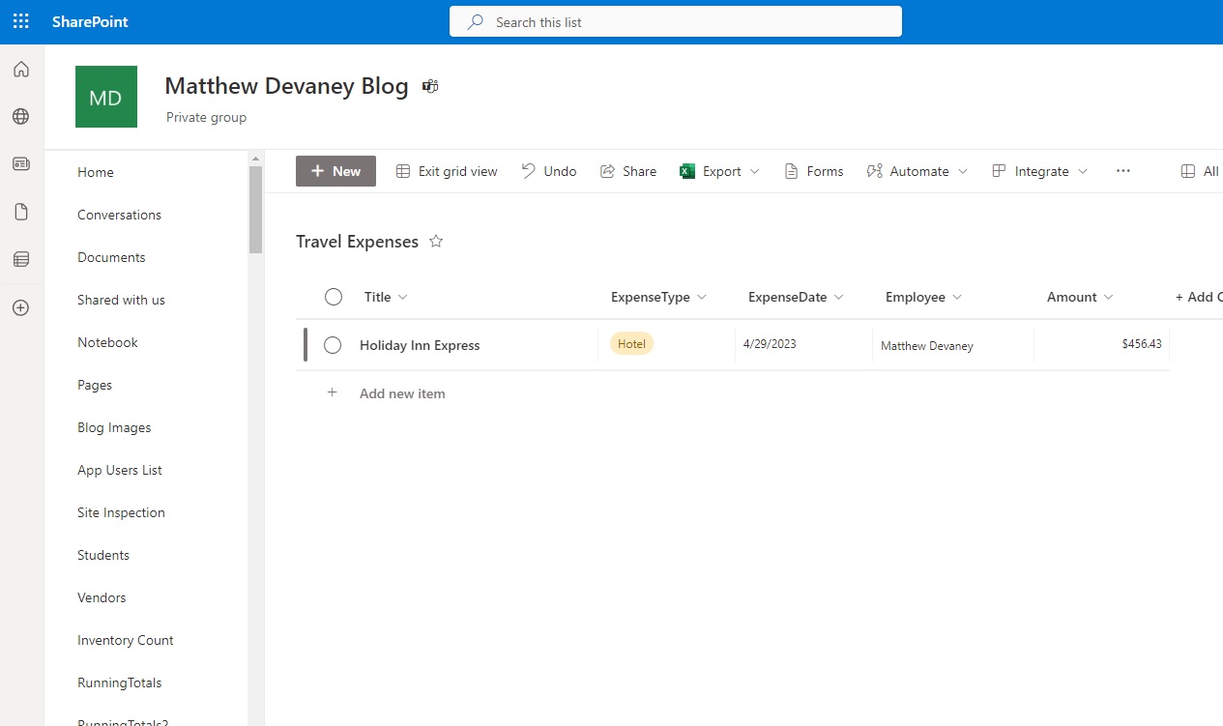Open the SharePoint app launcher waffle
The image size is (1223, 726).
20,21
